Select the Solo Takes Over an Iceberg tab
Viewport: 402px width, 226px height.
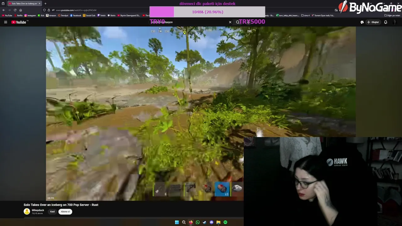tap(24, 3)
